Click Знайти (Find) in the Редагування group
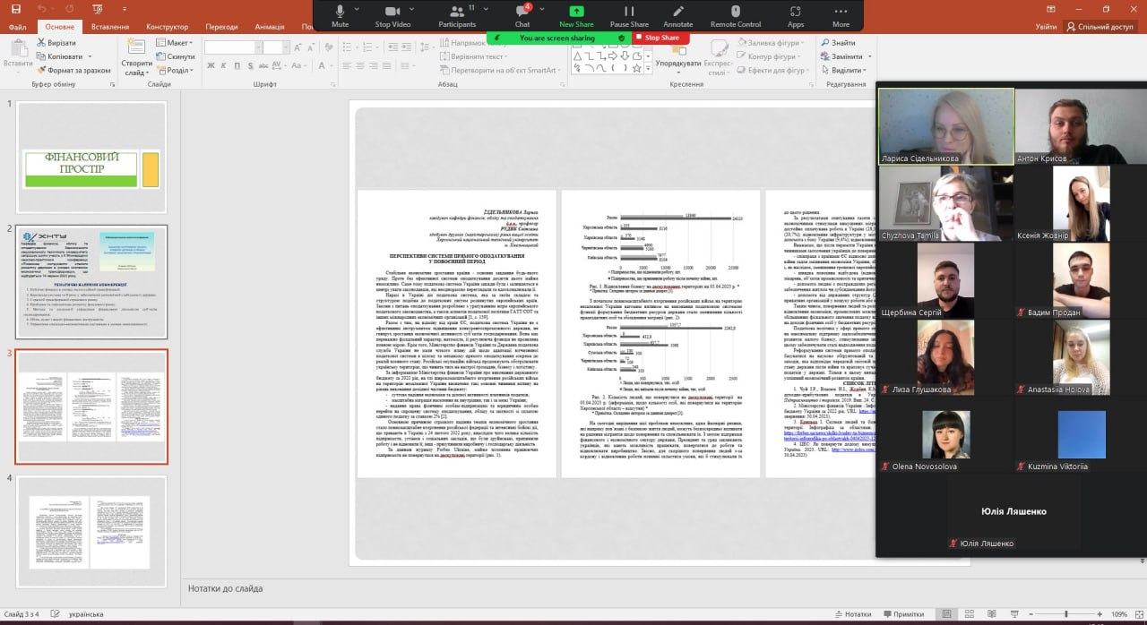1147x625 pixels. click(837, 43)
